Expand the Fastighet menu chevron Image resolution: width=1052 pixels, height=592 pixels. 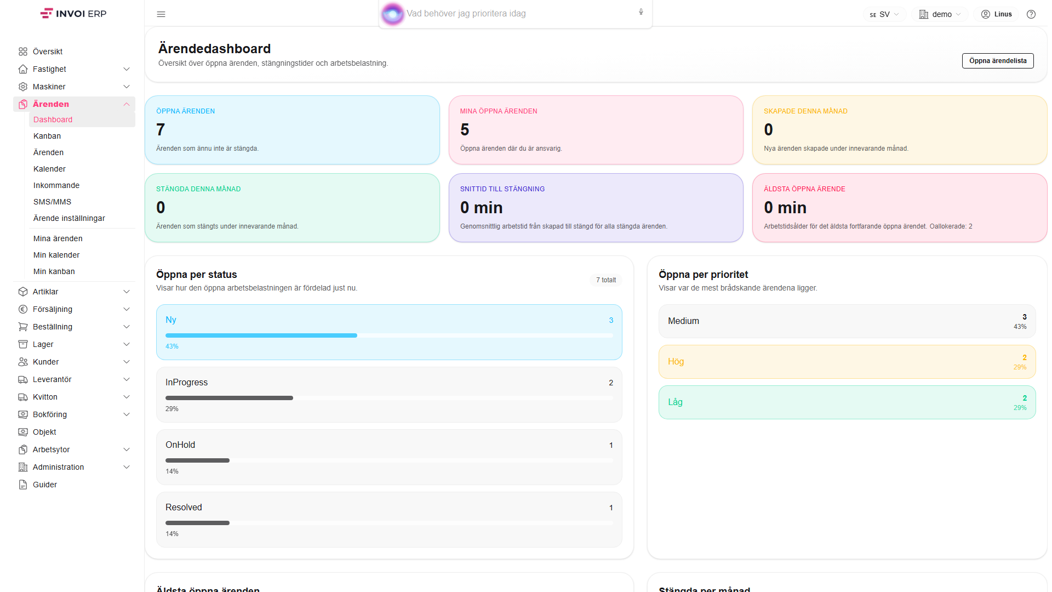(127, 69)
